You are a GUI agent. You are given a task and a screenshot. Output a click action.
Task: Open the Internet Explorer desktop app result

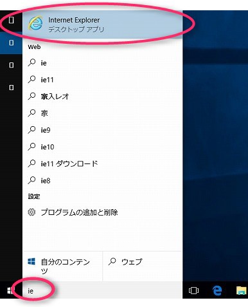[x=102, y=24]
